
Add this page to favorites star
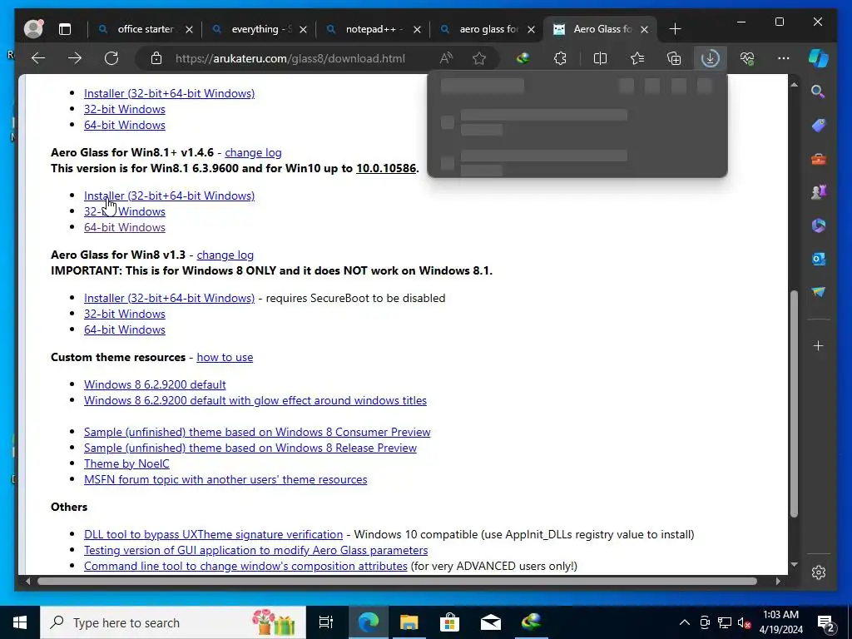click(x=479, y=58)
